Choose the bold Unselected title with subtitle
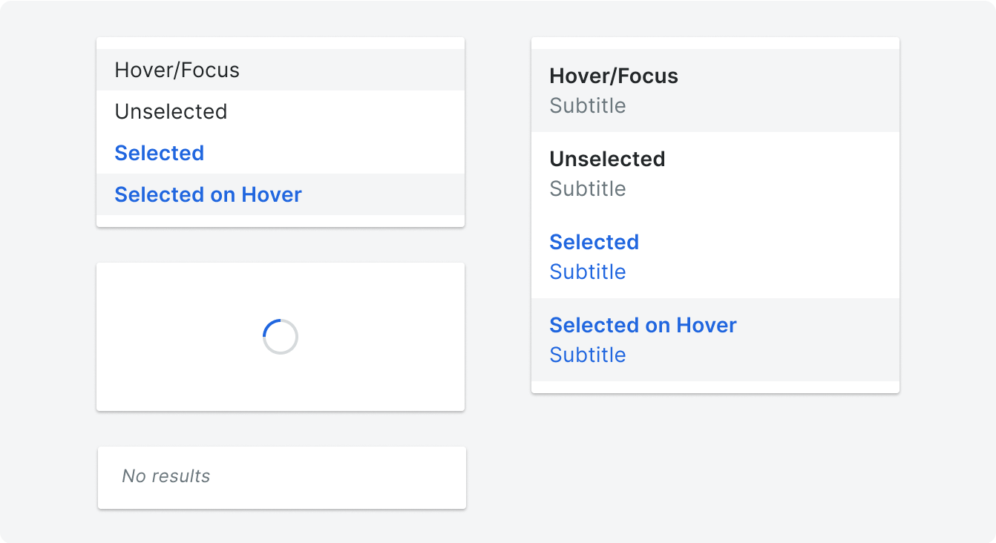The width and height of the screenshot is (996, 543). [x=607, y=159]
